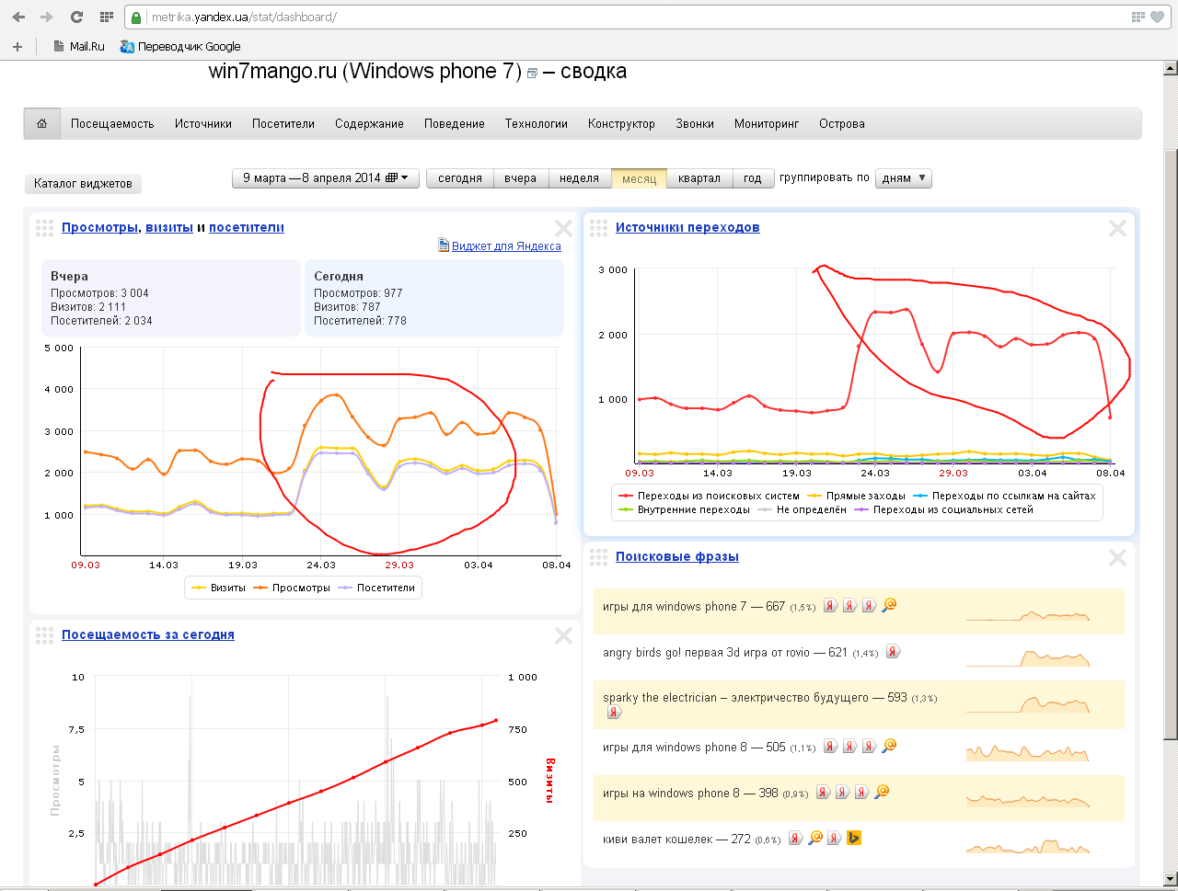Toggle 'Переходы из поисковых систем' legend entry
Viewport: 1178px width, 891px height.
pos(709,496)
